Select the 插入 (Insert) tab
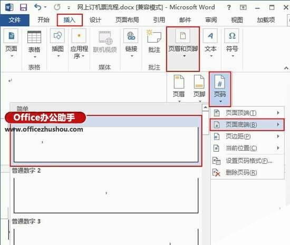 pos(70,20)
